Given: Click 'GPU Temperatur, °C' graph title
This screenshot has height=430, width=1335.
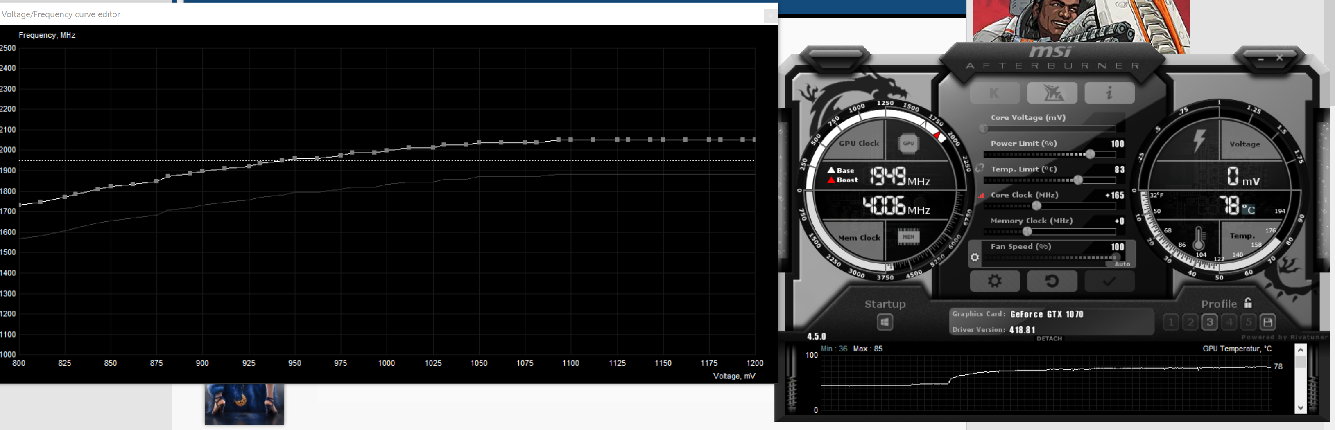Looking at the screenshot, I should [1237, 349].
